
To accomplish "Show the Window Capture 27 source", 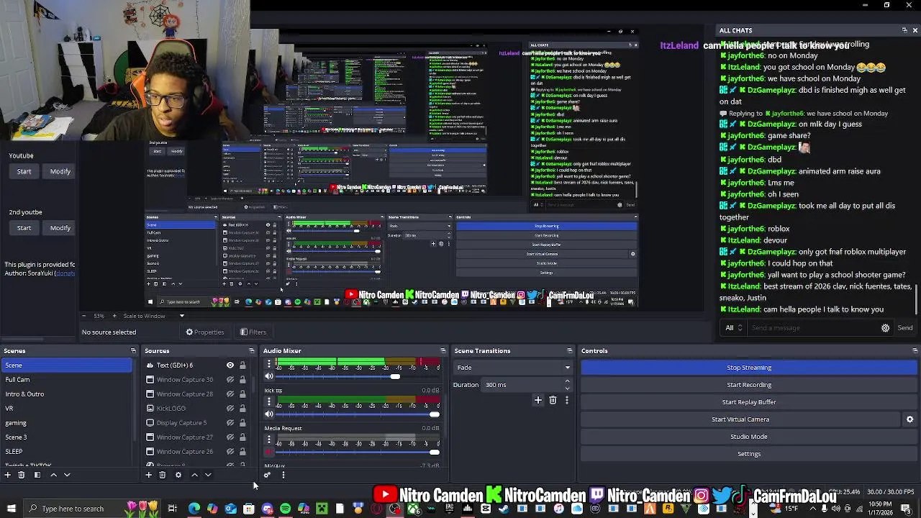I will tap(230, 437).
